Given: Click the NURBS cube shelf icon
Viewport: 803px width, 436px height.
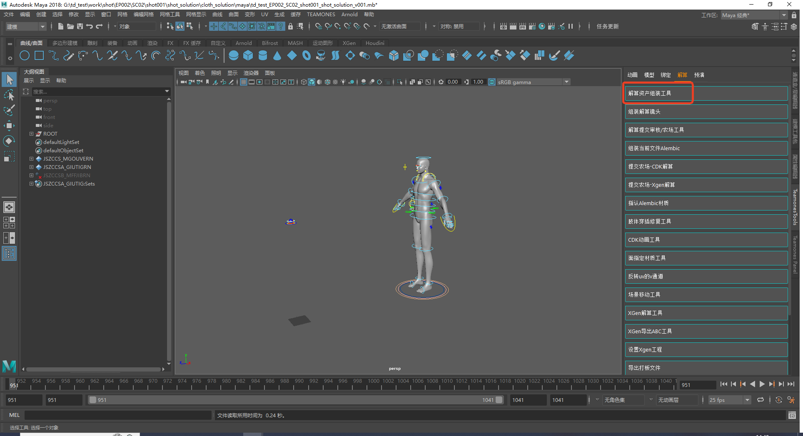Looking at the screenshot, I should (x=248, y=56).
